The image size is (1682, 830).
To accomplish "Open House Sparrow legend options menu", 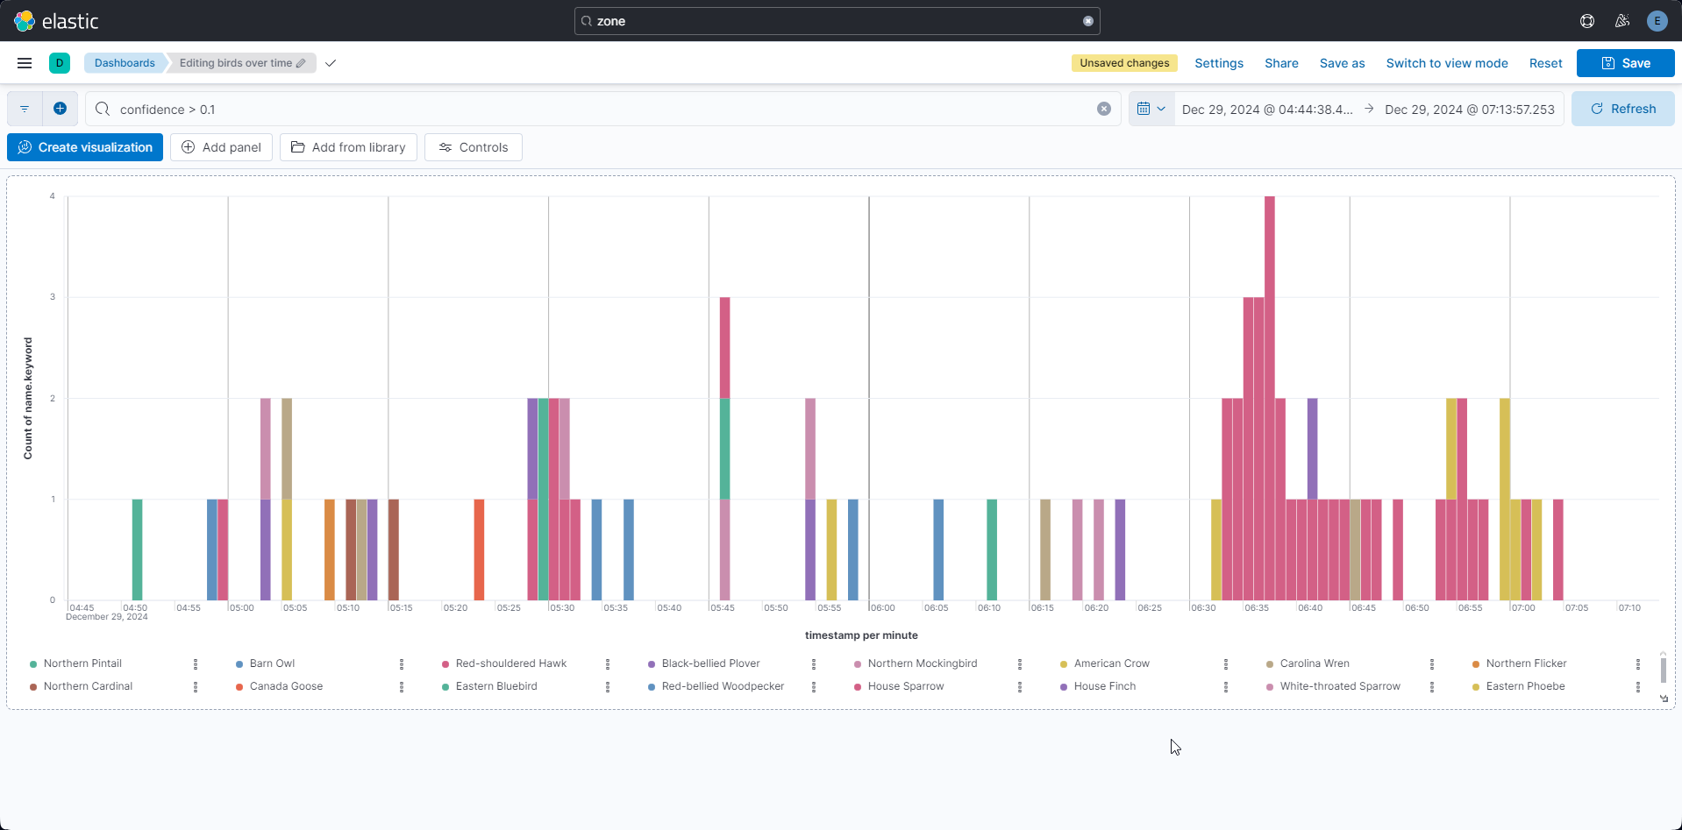I will (1020, 687).
